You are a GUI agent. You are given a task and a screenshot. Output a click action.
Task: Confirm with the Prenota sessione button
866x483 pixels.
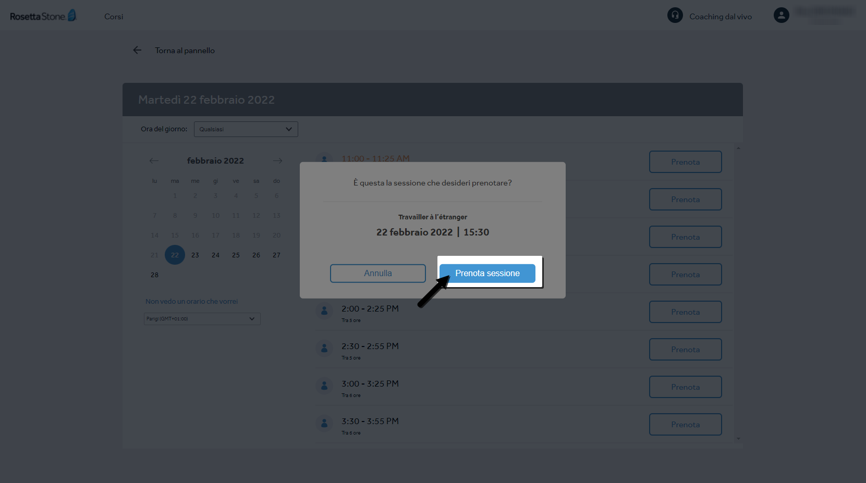point(487,273)
